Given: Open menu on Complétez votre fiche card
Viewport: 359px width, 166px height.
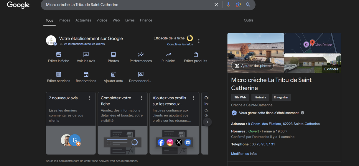Looking at the screenshot, I should [x=141, y=98].
